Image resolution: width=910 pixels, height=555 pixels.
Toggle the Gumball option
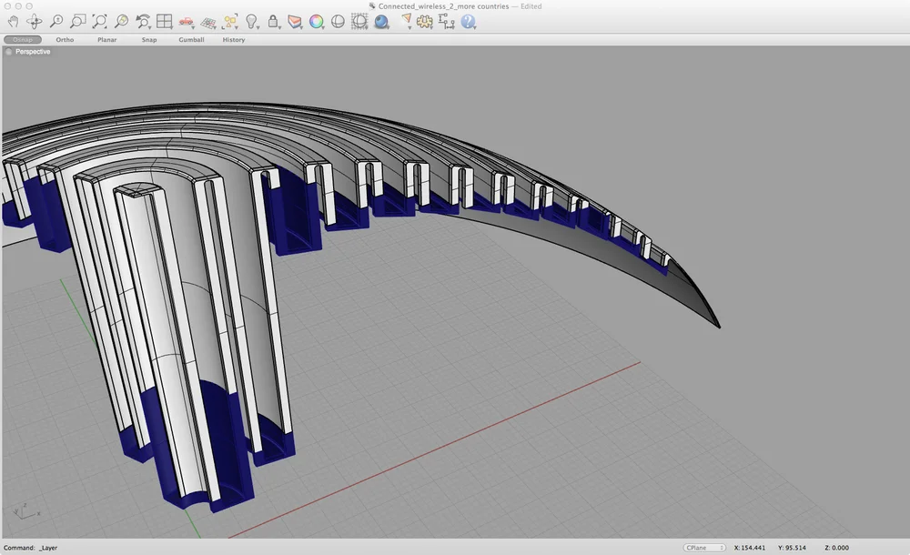pyautogui.click(x=191, y=40)
